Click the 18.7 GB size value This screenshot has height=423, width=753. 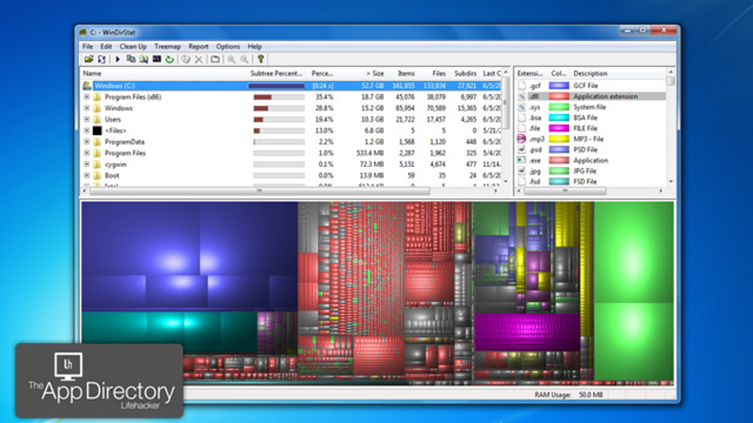372,97
